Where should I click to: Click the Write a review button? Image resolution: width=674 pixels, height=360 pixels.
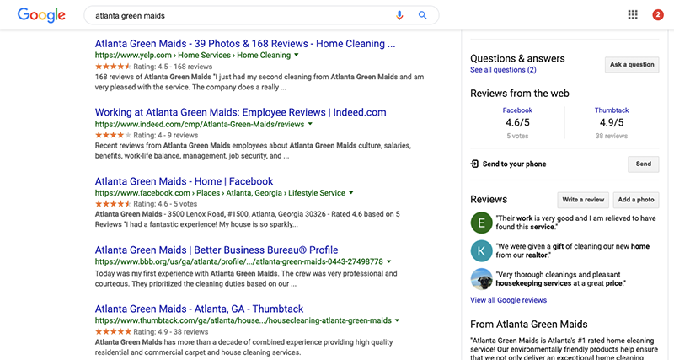click(x=583, y=200)
